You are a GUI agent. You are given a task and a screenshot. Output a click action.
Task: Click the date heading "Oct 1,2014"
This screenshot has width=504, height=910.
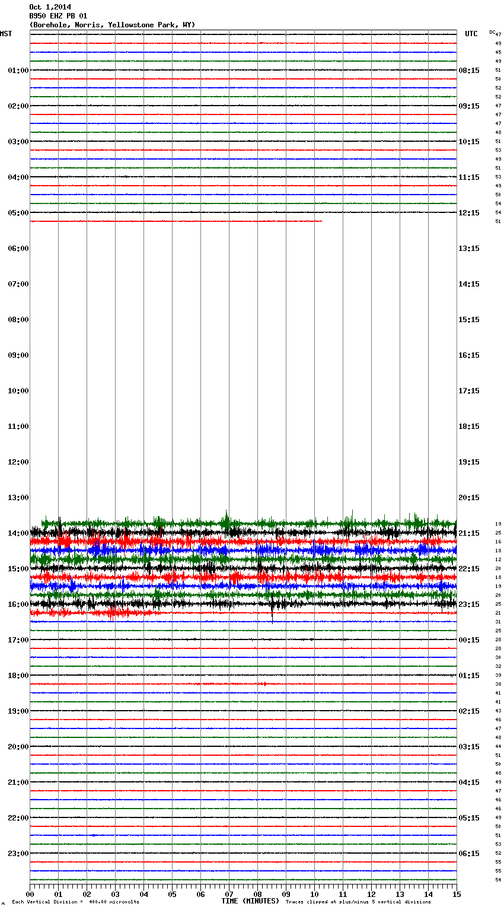pyautogui.click(x=50, y=7)
